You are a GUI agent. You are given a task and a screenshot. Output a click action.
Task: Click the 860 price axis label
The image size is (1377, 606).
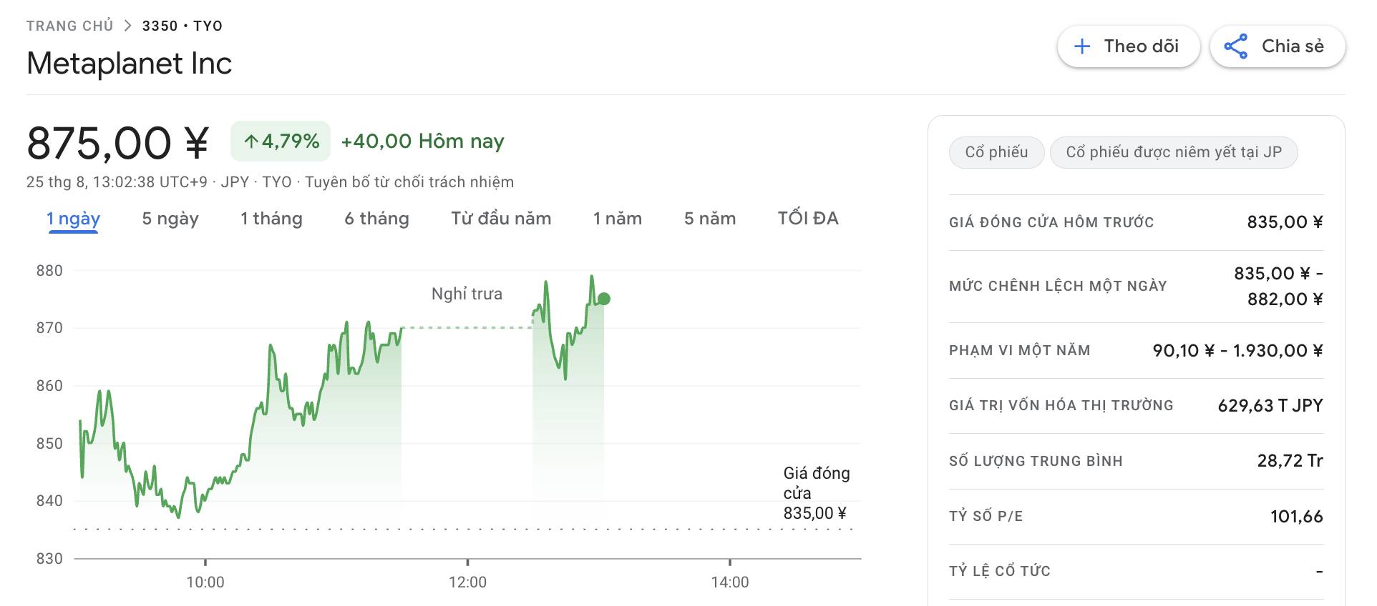(x=49, y=386)
